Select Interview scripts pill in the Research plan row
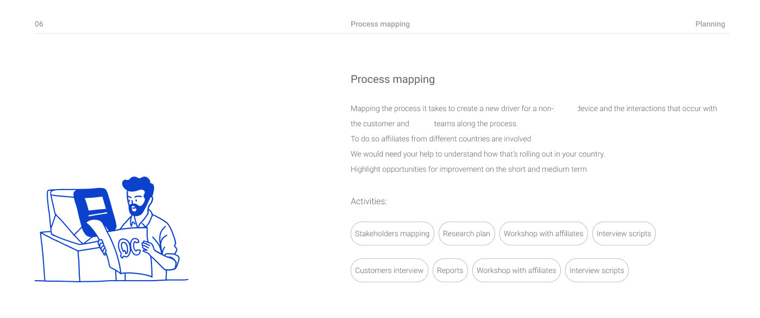Viewport: 760px width, 318px height. tap(624, 233)
